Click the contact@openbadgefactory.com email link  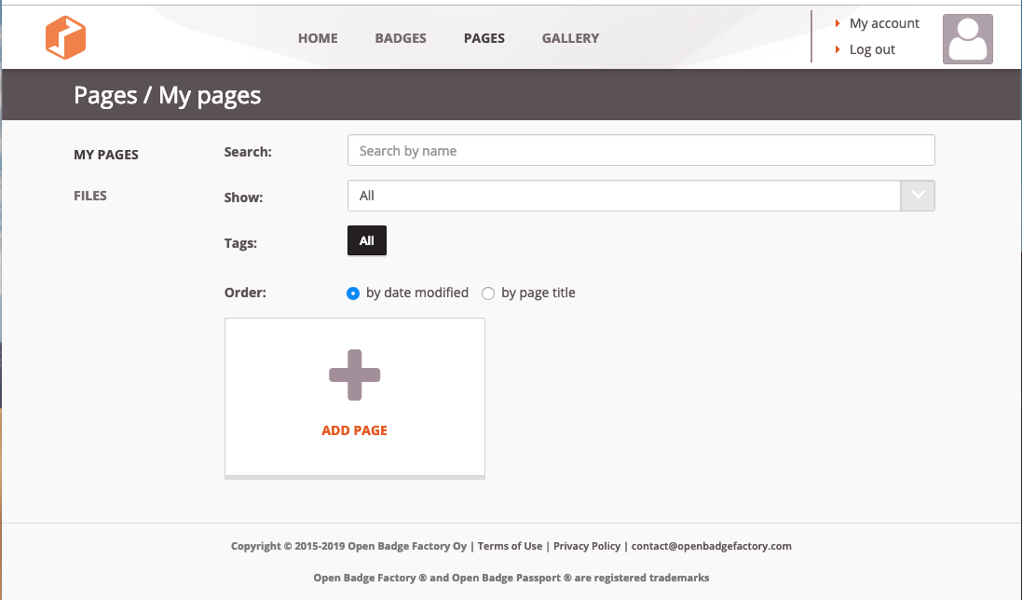[x=711, y=546]
